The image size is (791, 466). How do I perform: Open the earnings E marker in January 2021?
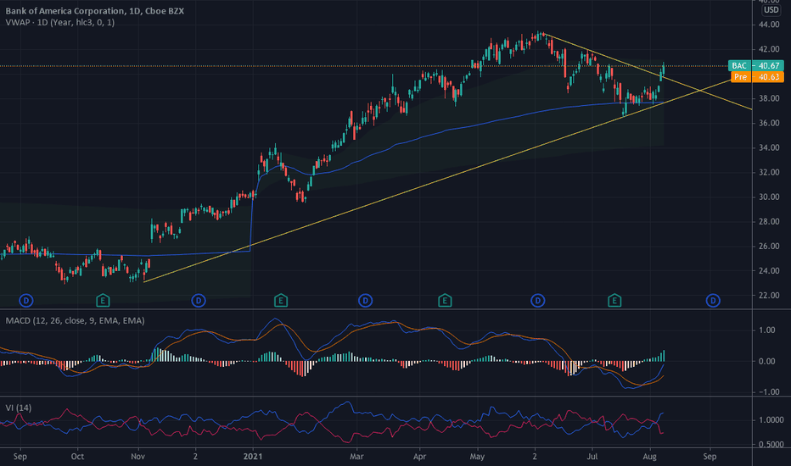281,301
